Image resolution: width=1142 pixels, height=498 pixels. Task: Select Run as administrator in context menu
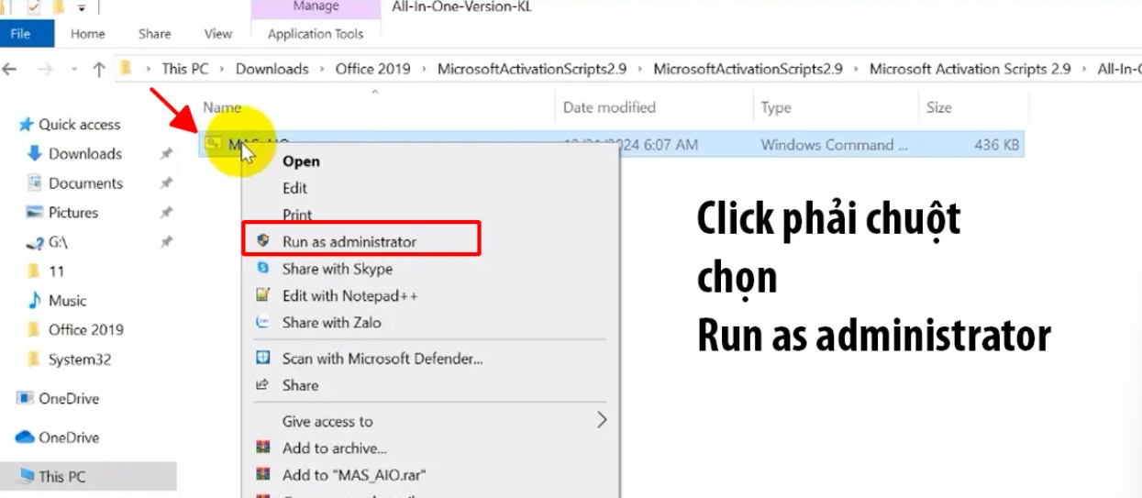[x=349, y=242]
